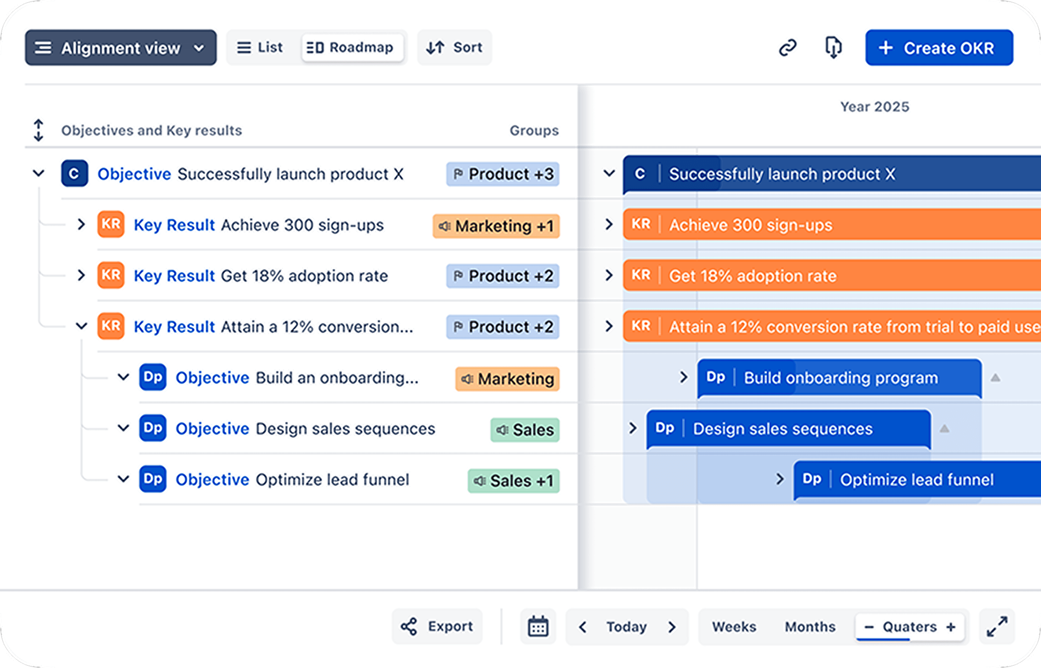Click the Groups column header
The width and height of the screenshot is (1041, 668).
534,131
